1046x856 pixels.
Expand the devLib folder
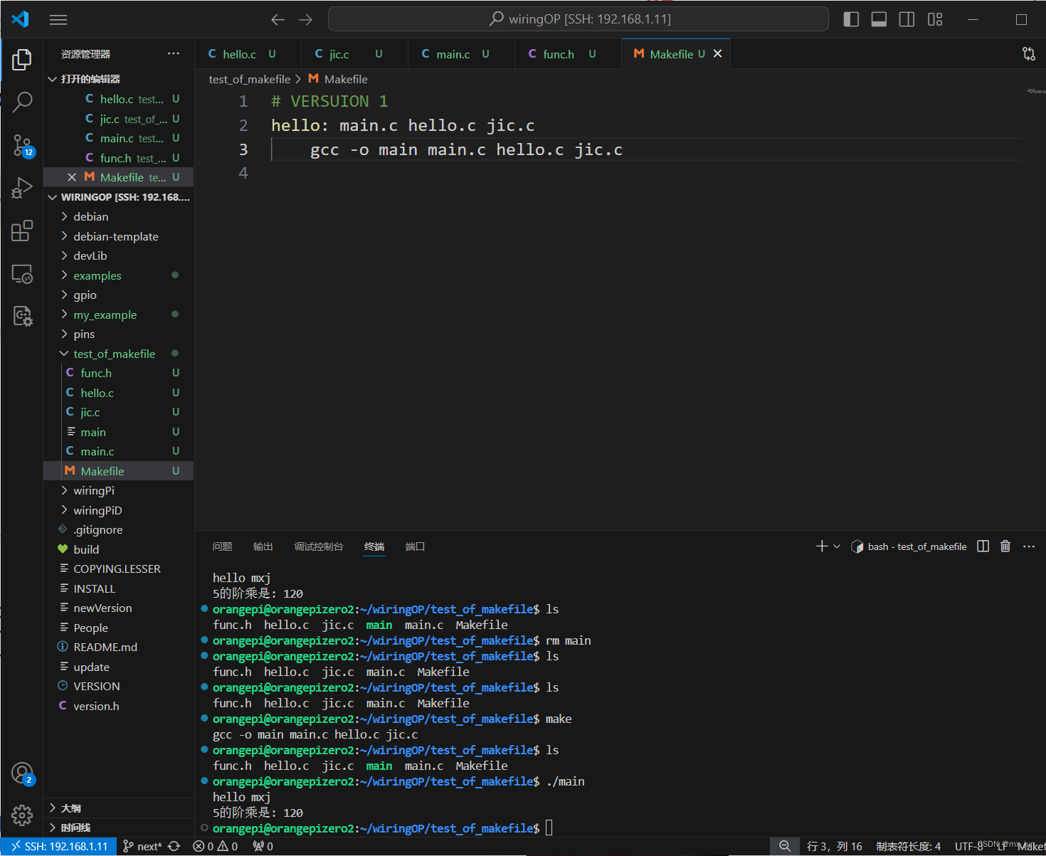tap(118, 255)
